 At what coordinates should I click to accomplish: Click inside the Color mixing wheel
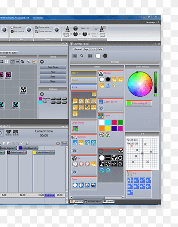click(x=140, y=84)
